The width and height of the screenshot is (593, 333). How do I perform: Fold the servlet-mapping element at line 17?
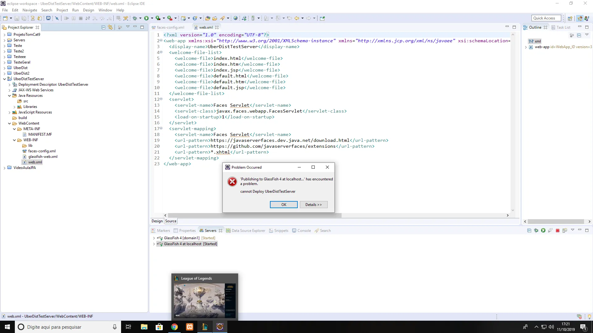coord(161,128)
